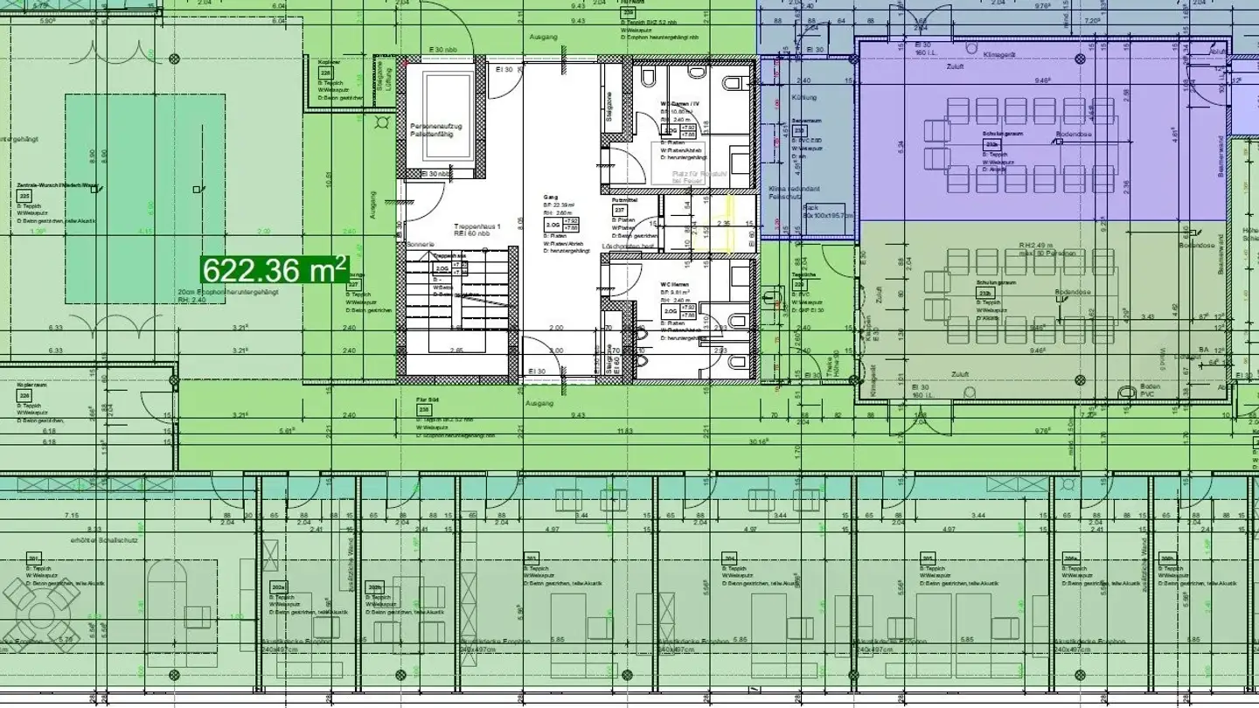The width and height of the screenshot is (1259, 708).
Task: Click the 622.36 m² area measurement label
Action: tap(275, 270)
